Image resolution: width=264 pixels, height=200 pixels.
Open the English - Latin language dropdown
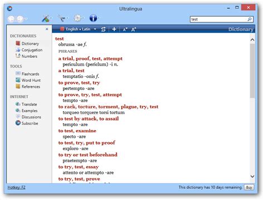81,29
